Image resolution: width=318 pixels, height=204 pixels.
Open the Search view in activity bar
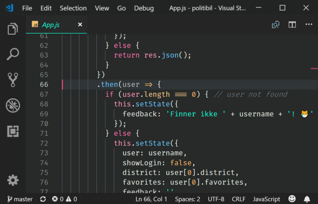[x=13, y=54]
